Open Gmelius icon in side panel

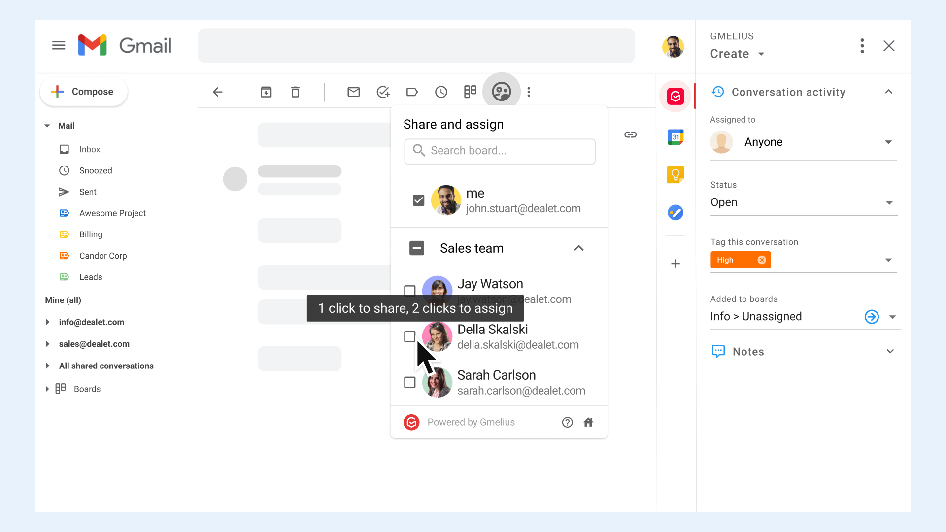675,96
